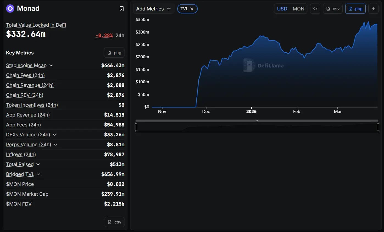Download Key Metrics .csv at panel bottom

click(x=115, y=222)
